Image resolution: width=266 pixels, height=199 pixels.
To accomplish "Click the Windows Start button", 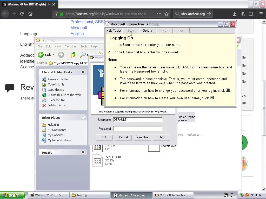I will (x=12, y=195).
